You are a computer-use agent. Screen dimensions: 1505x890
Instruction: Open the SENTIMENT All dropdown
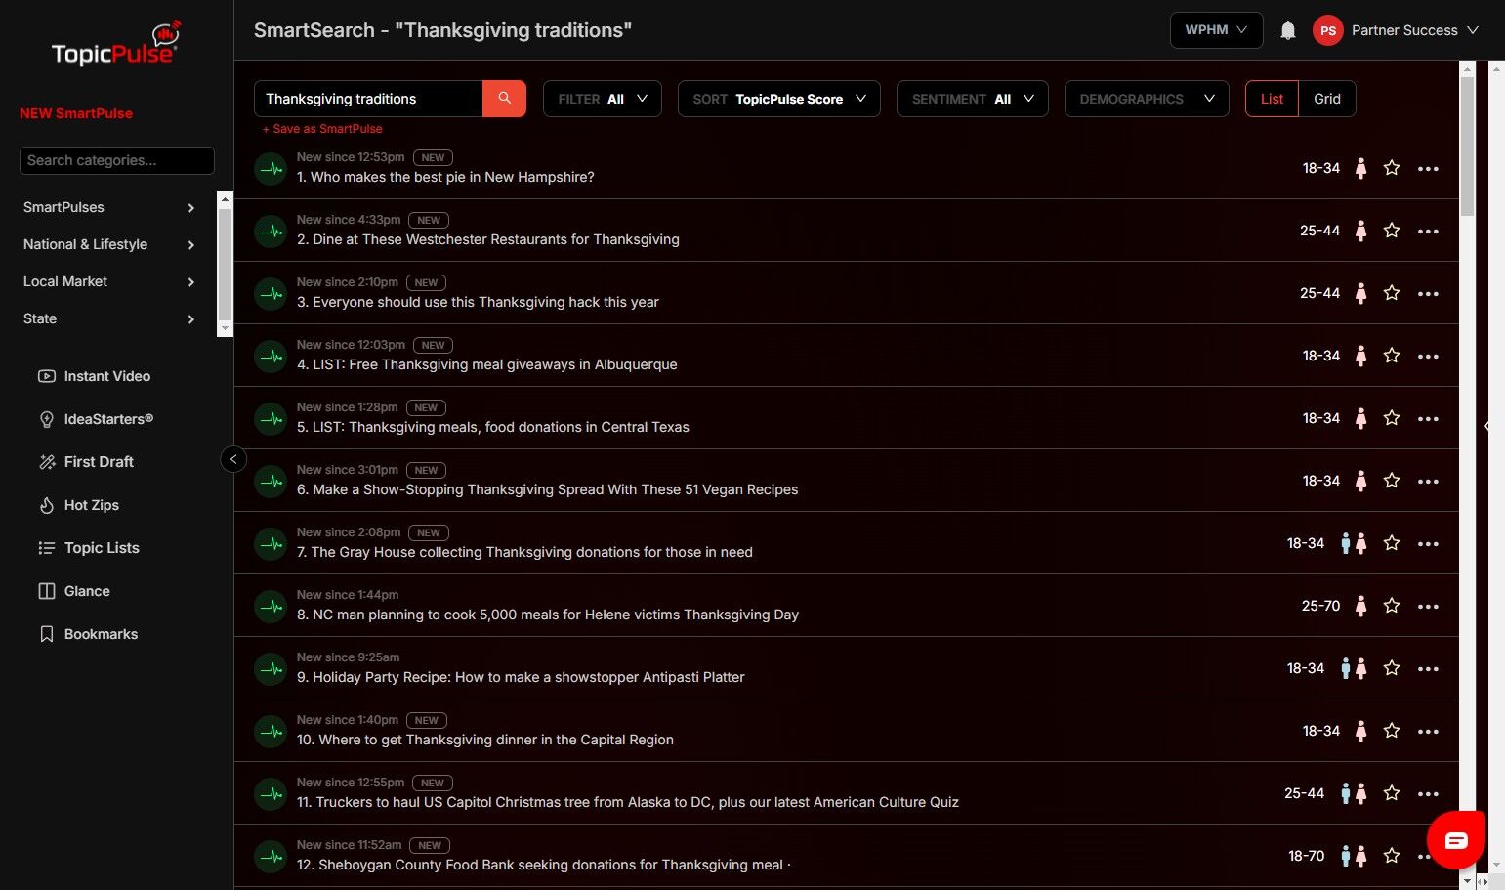[973, 99]
